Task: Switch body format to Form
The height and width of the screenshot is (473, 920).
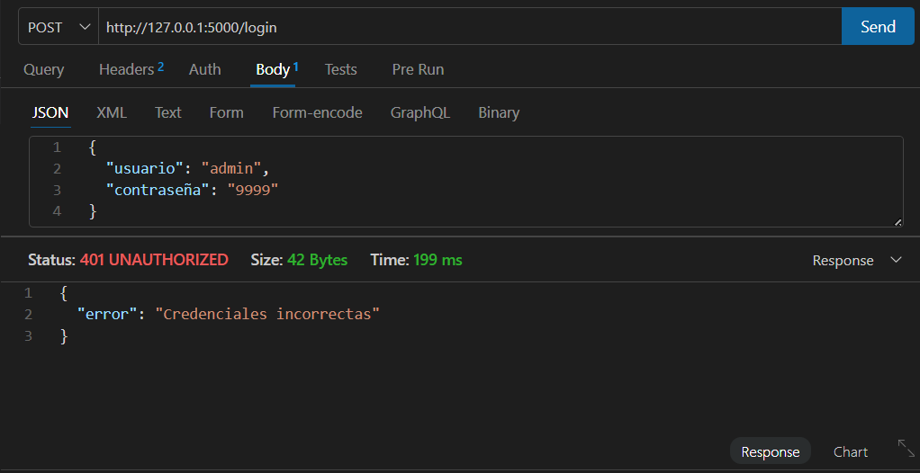Action: pyautogui.click(x=227, y=112)
